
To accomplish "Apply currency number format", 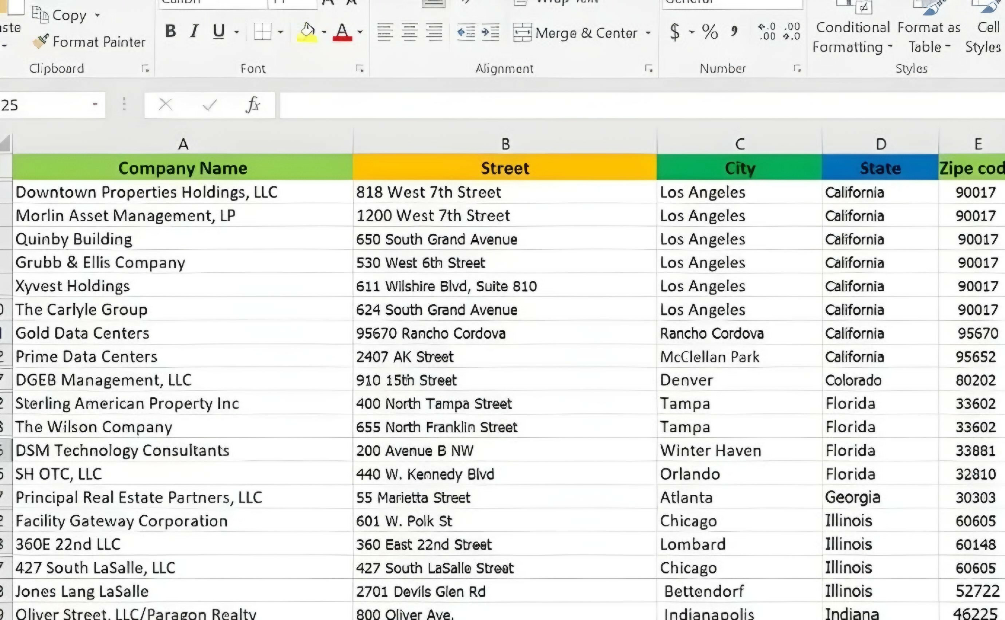I will pyautogui.click(x=675, y=32).
